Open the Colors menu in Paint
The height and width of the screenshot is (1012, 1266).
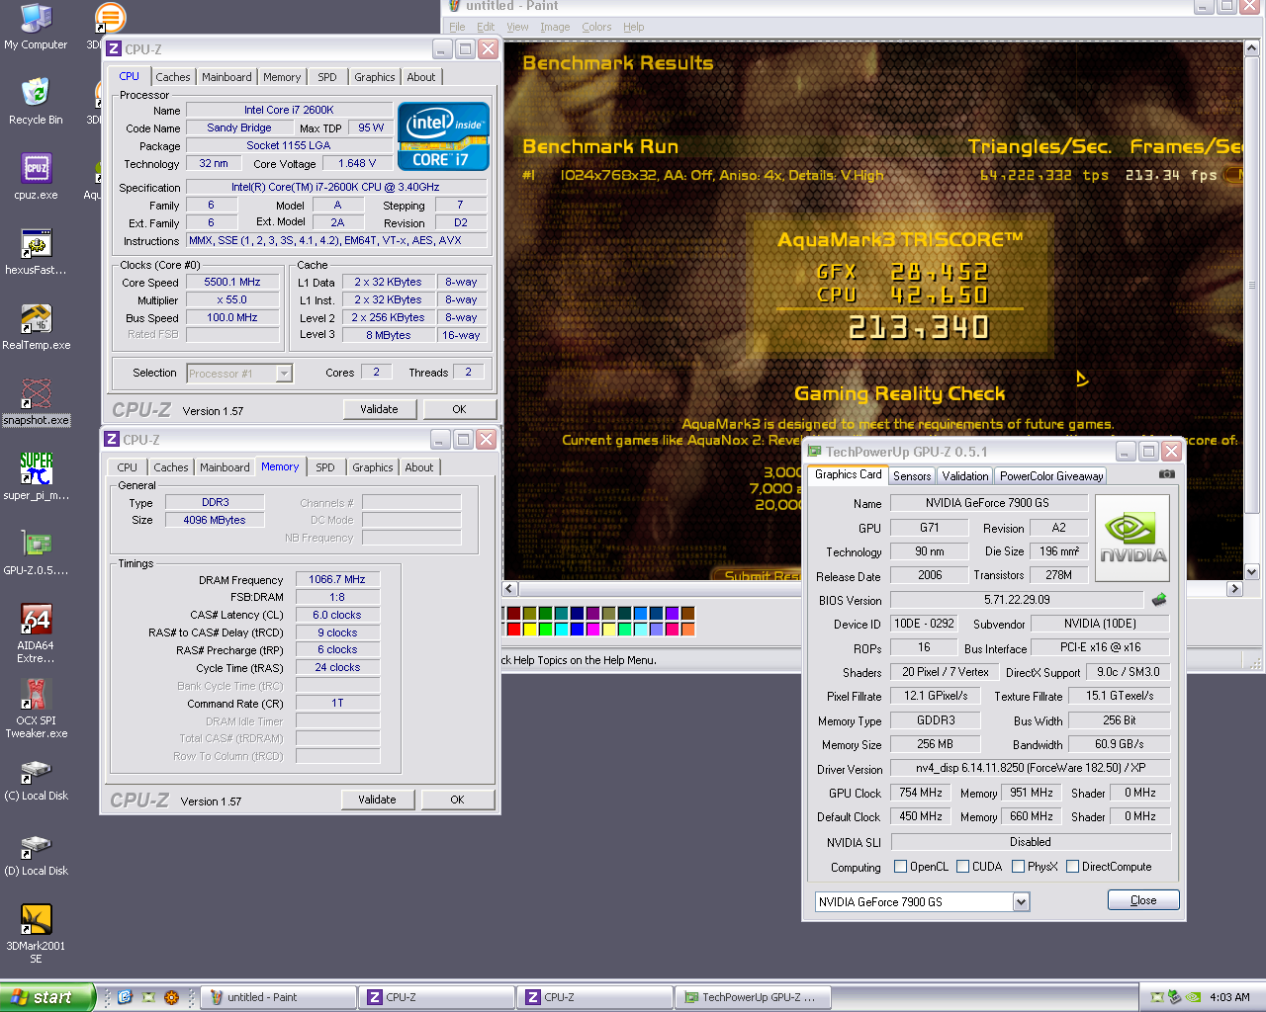pos(596,27)
